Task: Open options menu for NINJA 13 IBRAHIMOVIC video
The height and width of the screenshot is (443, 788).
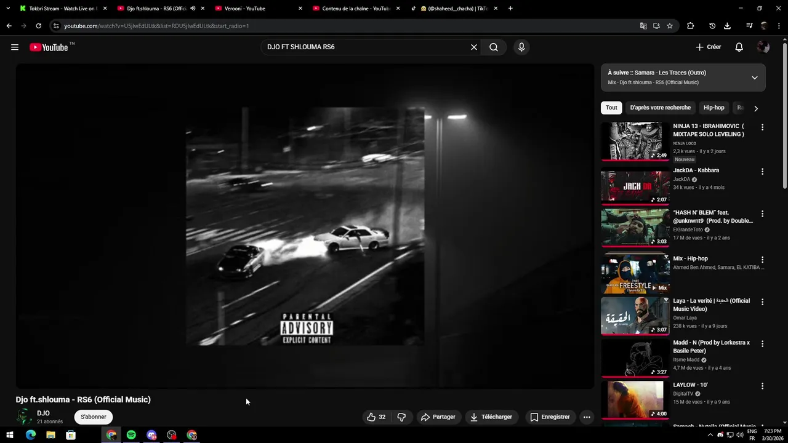Action: [x=762, y=127]
